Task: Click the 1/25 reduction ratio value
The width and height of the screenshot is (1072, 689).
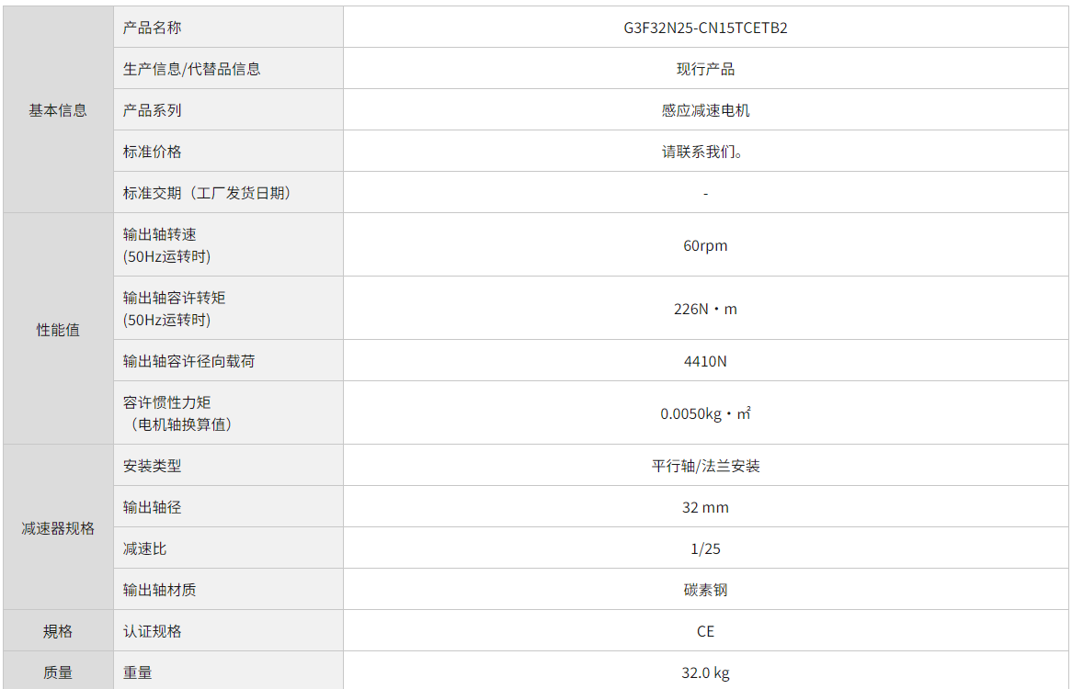Action: (705, 548)
